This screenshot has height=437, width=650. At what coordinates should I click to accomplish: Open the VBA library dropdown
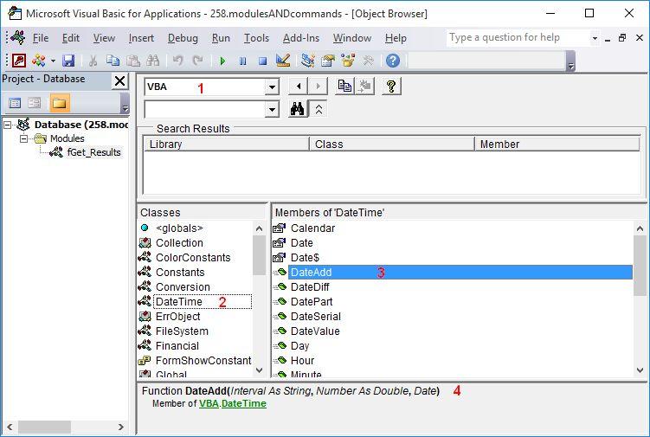[272, 87]
